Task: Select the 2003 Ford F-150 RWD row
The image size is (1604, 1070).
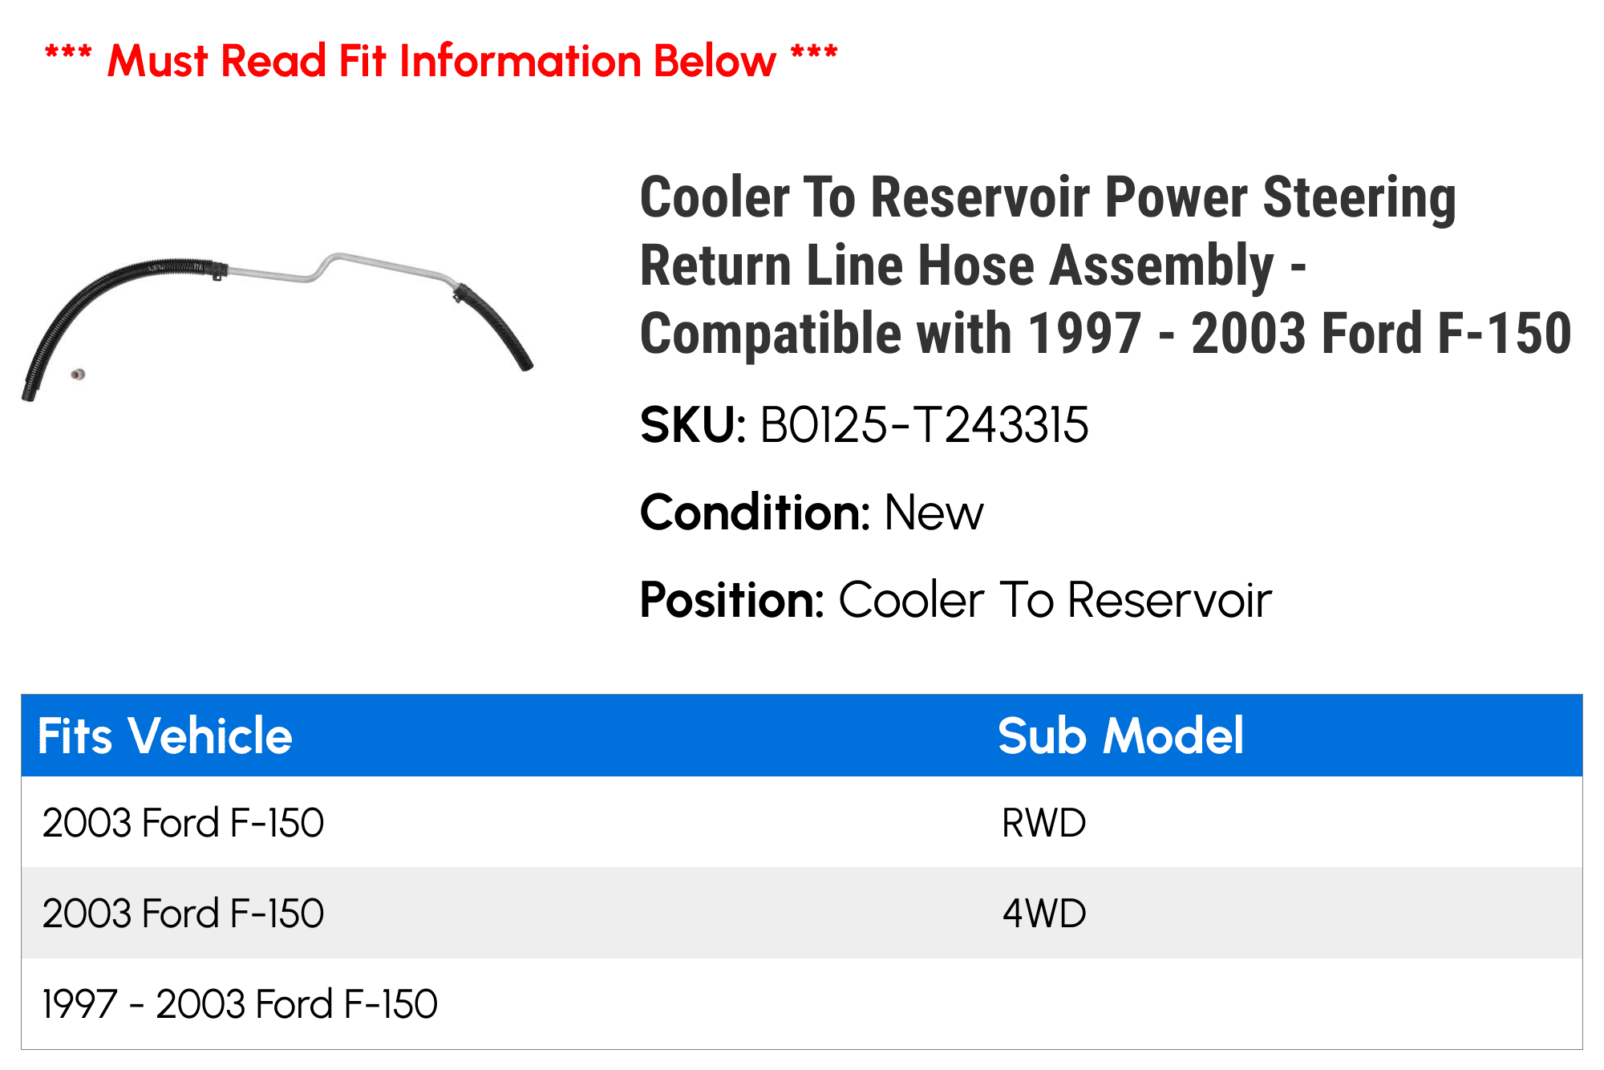Action: click(802, 822)
